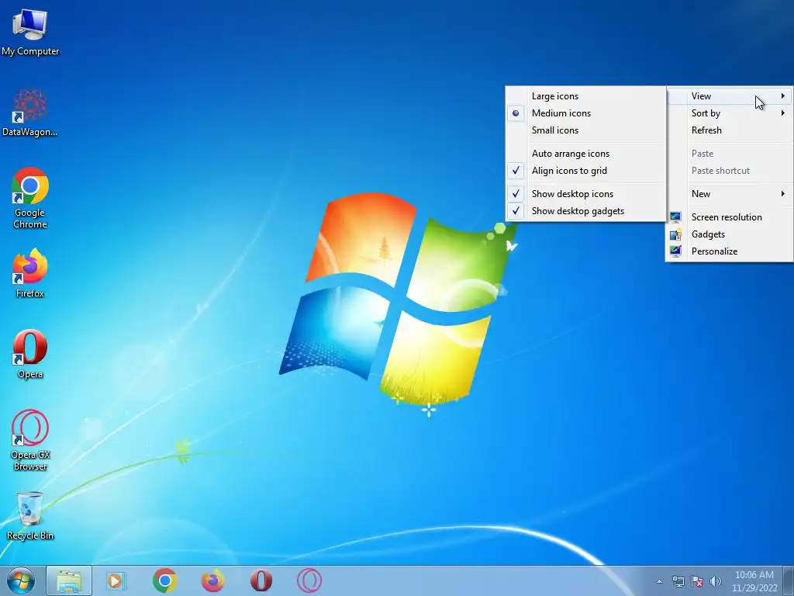Open the My Computer desktop icon
The width and height of the screenshot is (794, 596).
click(x=30, y=31)
